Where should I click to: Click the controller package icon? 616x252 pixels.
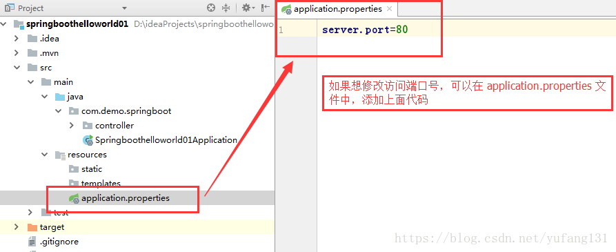click(x=88, y=126)
